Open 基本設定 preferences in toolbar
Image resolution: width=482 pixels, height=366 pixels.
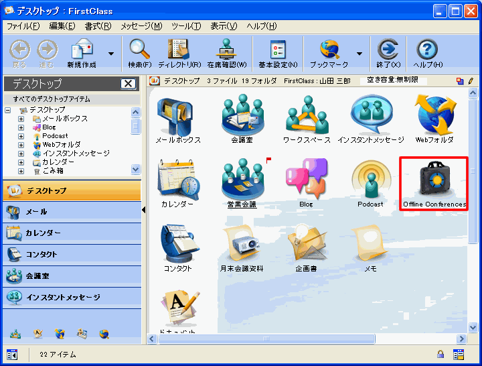[278, 50]
